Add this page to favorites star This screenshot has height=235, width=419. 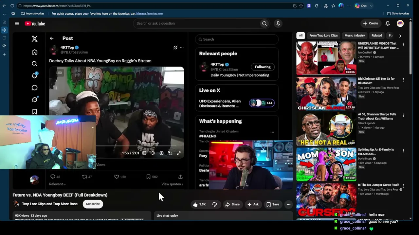coord(301,6)
